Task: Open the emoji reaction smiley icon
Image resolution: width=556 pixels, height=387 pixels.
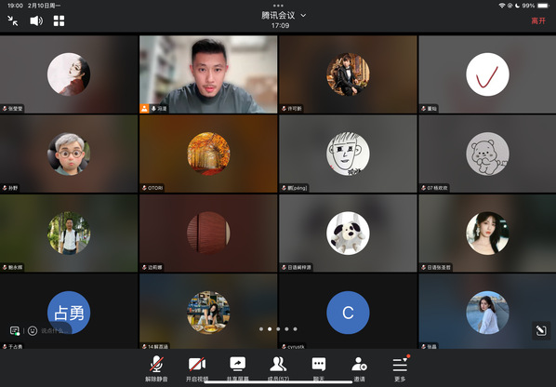Action: [x=33, y=330]
